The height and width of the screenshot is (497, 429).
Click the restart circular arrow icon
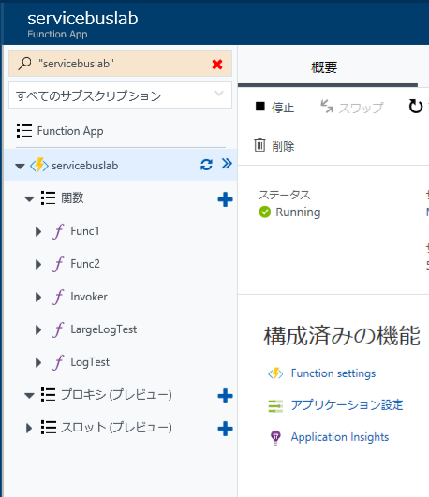(415, 107)
